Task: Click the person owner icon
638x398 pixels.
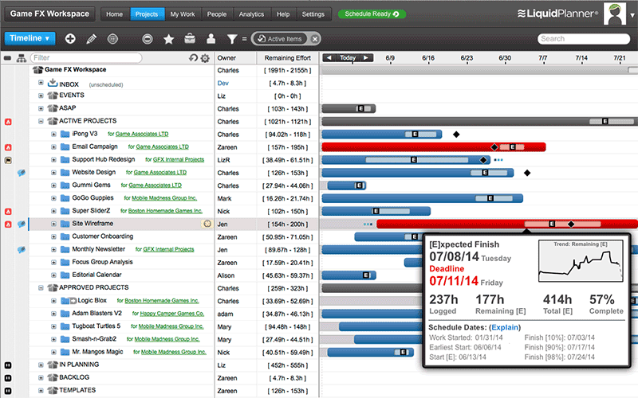Action: click(x=211, y=38)
